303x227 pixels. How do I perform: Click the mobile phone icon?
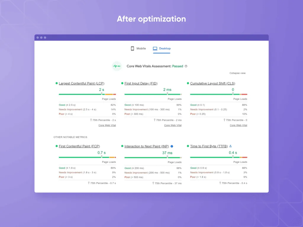[133, 48]
